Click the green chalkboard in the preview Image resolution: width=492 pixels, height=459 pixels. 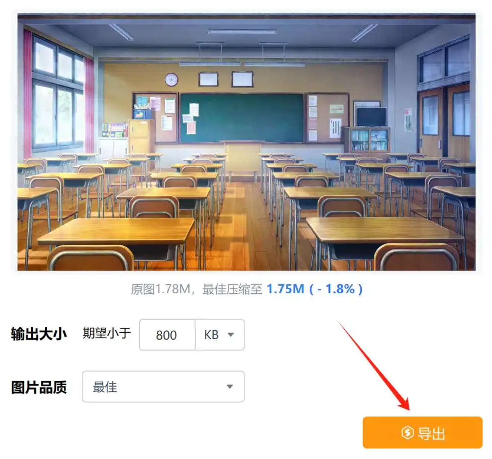coord(242,118)
